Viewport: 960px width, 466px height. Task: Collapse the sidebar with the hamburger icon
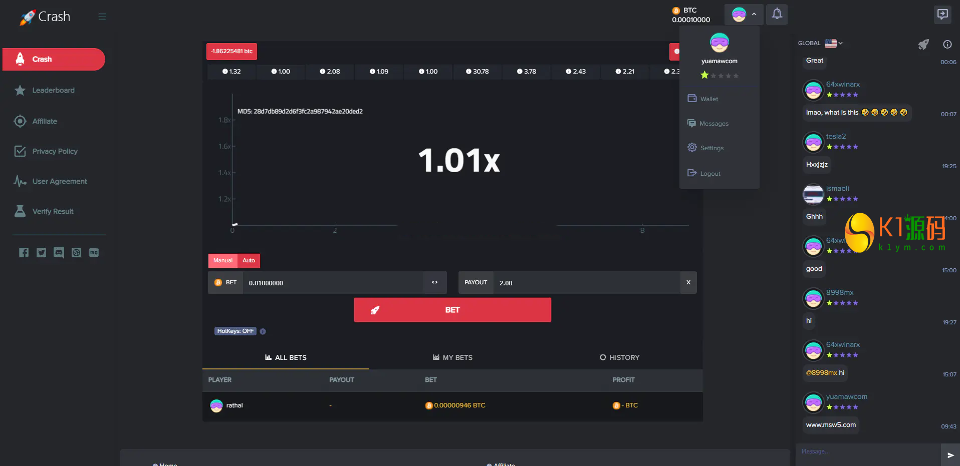[x=102, y=17]
